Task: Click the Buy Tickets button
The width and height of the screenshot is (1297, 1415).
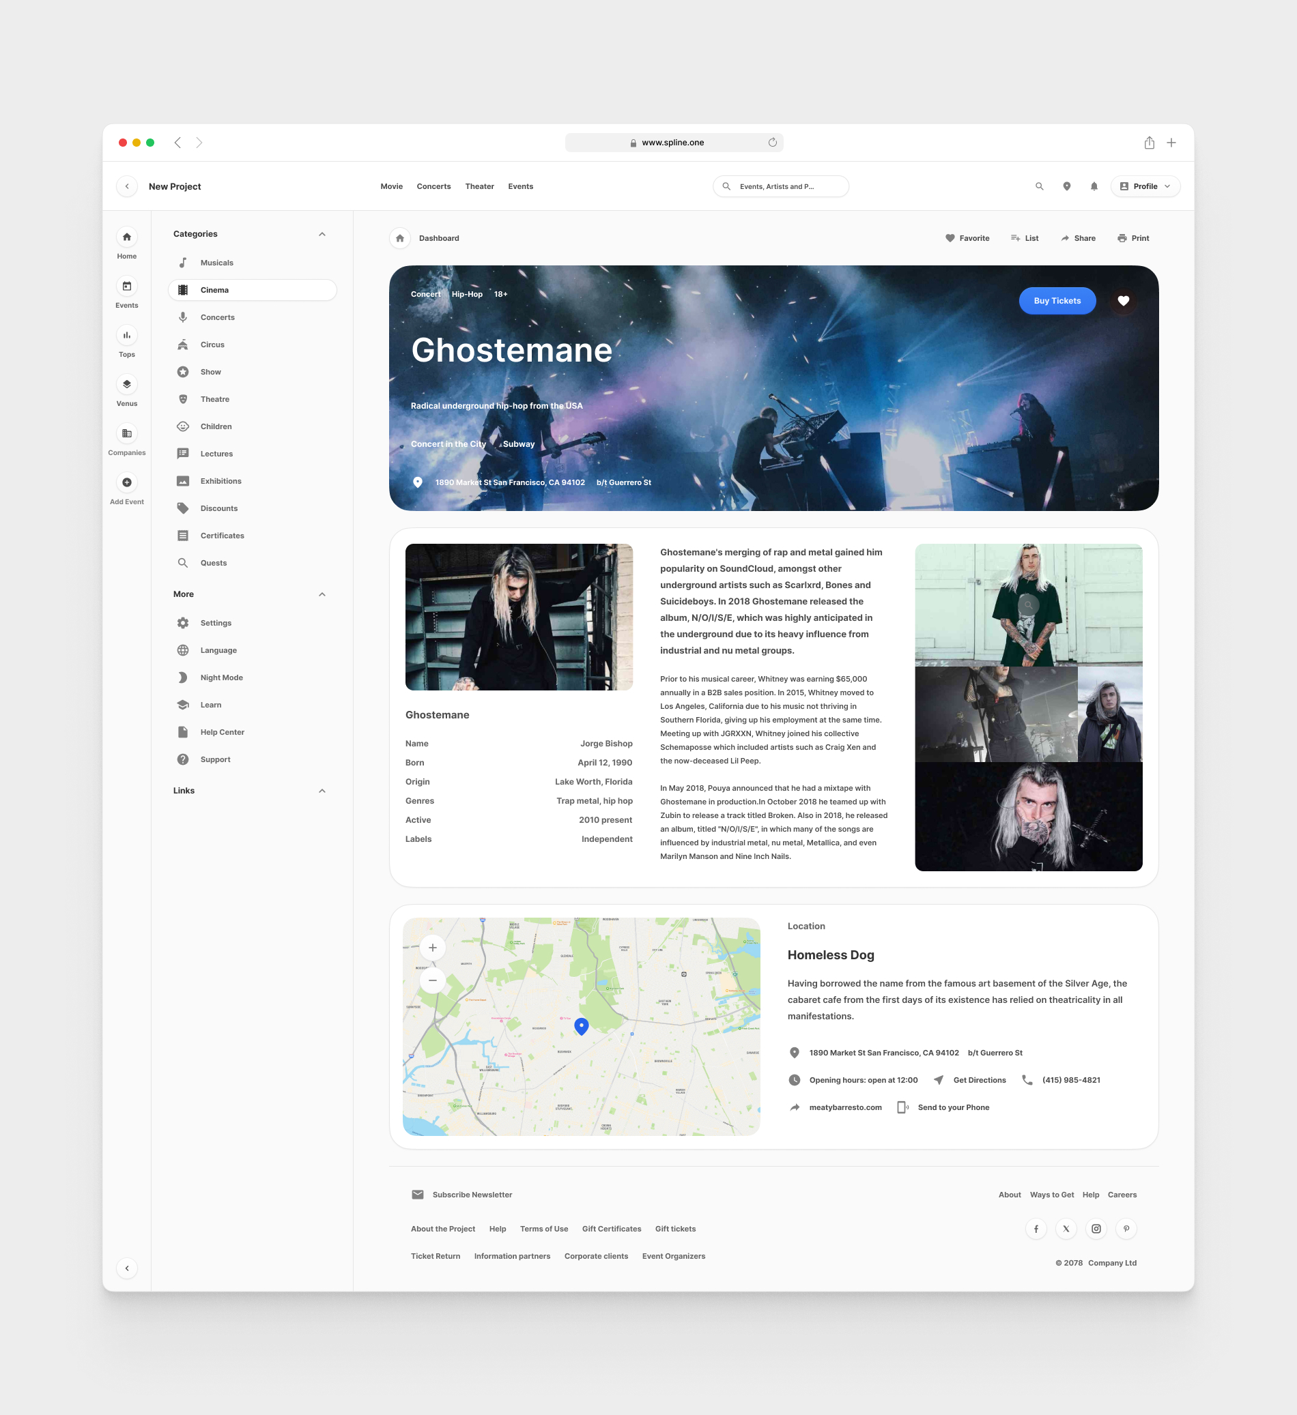Action: pos(1057,300)
